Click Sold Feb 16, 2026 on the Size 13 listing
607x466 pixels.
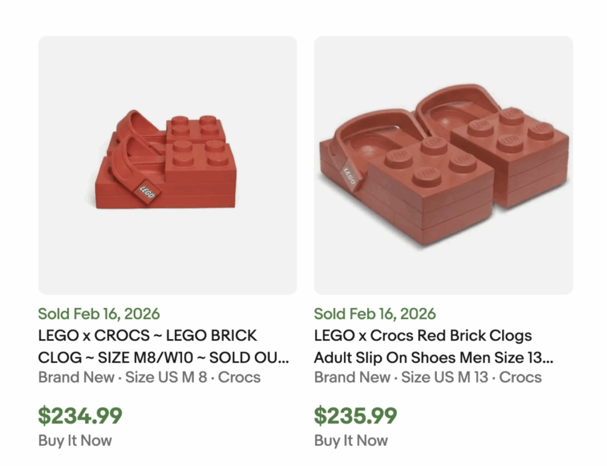click(x=374, y=314)
